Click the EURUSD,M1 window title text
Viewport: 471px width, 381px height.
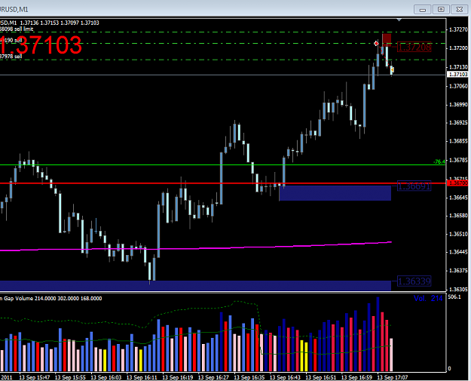click(x=14, y=10)
